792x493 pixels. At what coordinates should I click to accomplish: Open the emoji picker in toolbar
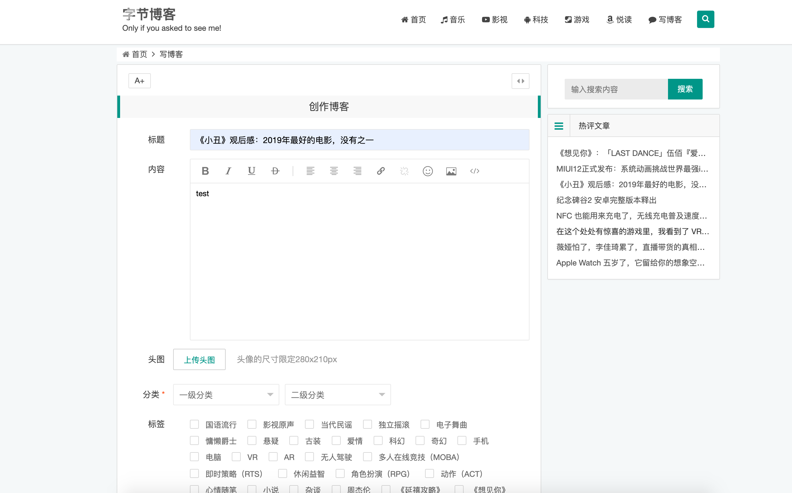[428, 171]
